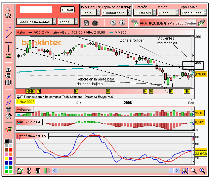This screenshot has width=212, height=178.
Task: Click the figure-eight link icon in bottom toolbar
Action: click(29, 171)
